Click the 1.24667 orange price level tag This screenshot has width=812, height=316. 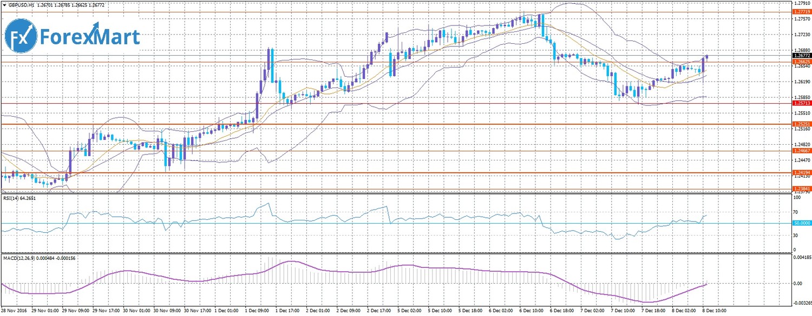pos(801,151)
